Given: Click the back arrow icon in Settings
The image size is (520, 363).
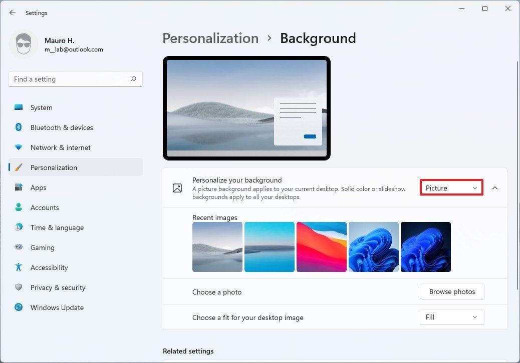Looking at the screenshot, I should click(x=13, y=12).
